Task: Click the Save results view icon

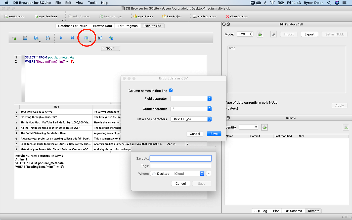Action: click(86, 38)
